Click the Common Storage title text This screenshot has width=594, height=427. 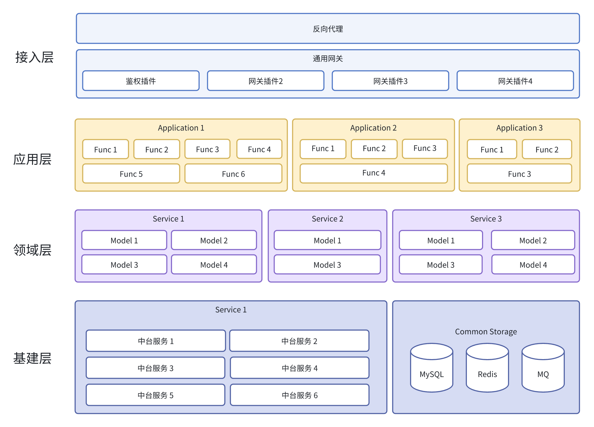pyautogui.click(x=486, y=331)
